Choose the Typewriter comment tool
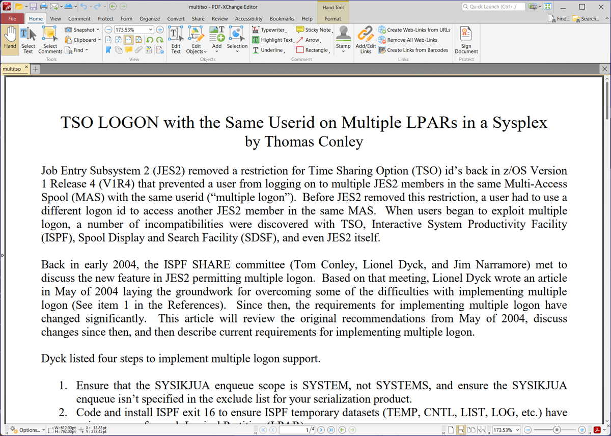Image resolution: width=611 pixels, height=436 pixels. [x=269, y=30]
